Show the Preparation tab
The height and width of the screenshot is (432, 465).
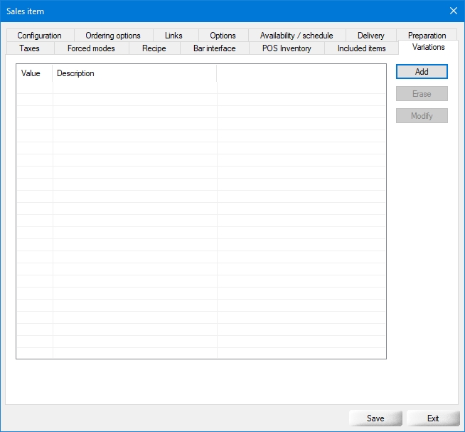tap(427, 36)
